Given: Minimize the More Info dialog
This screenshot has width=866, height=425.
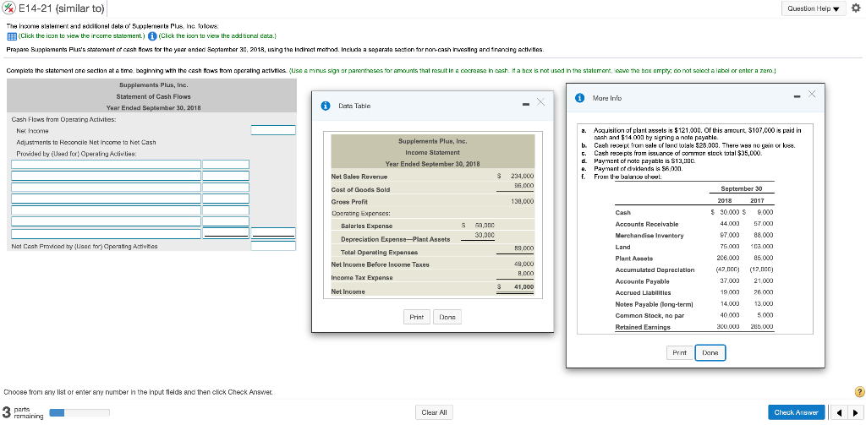Looking at the screenshot, I should click(797, 98).
